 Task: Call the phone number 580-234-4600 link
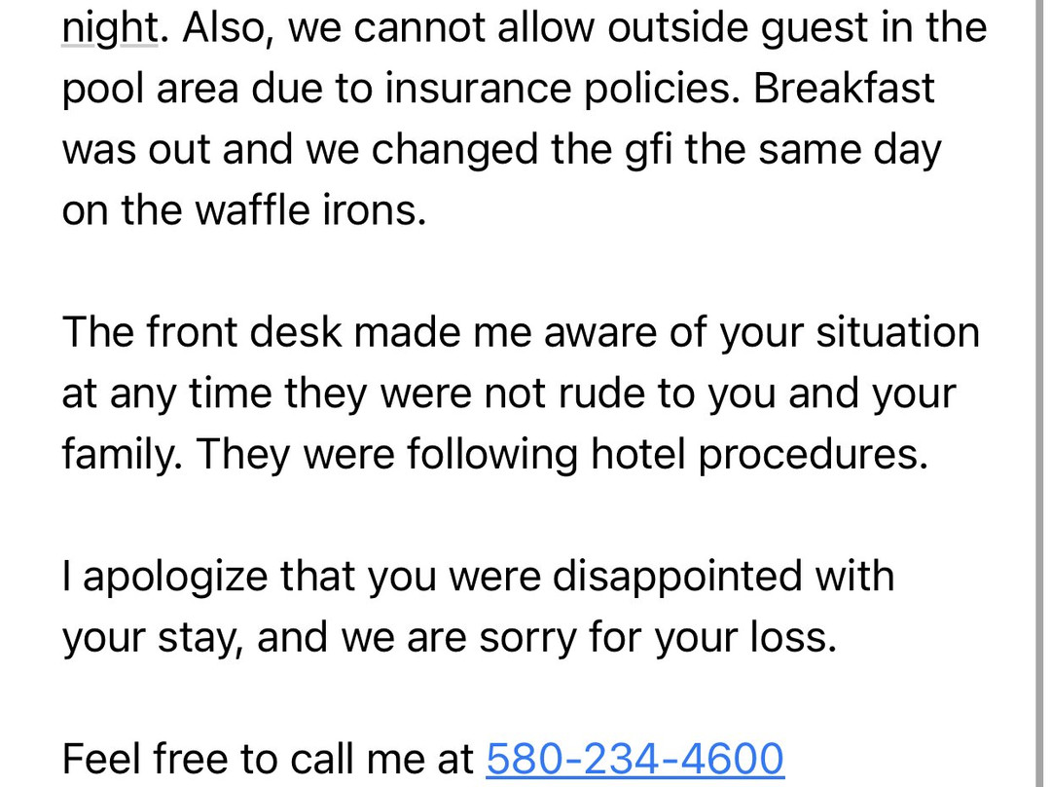[634, 759]
